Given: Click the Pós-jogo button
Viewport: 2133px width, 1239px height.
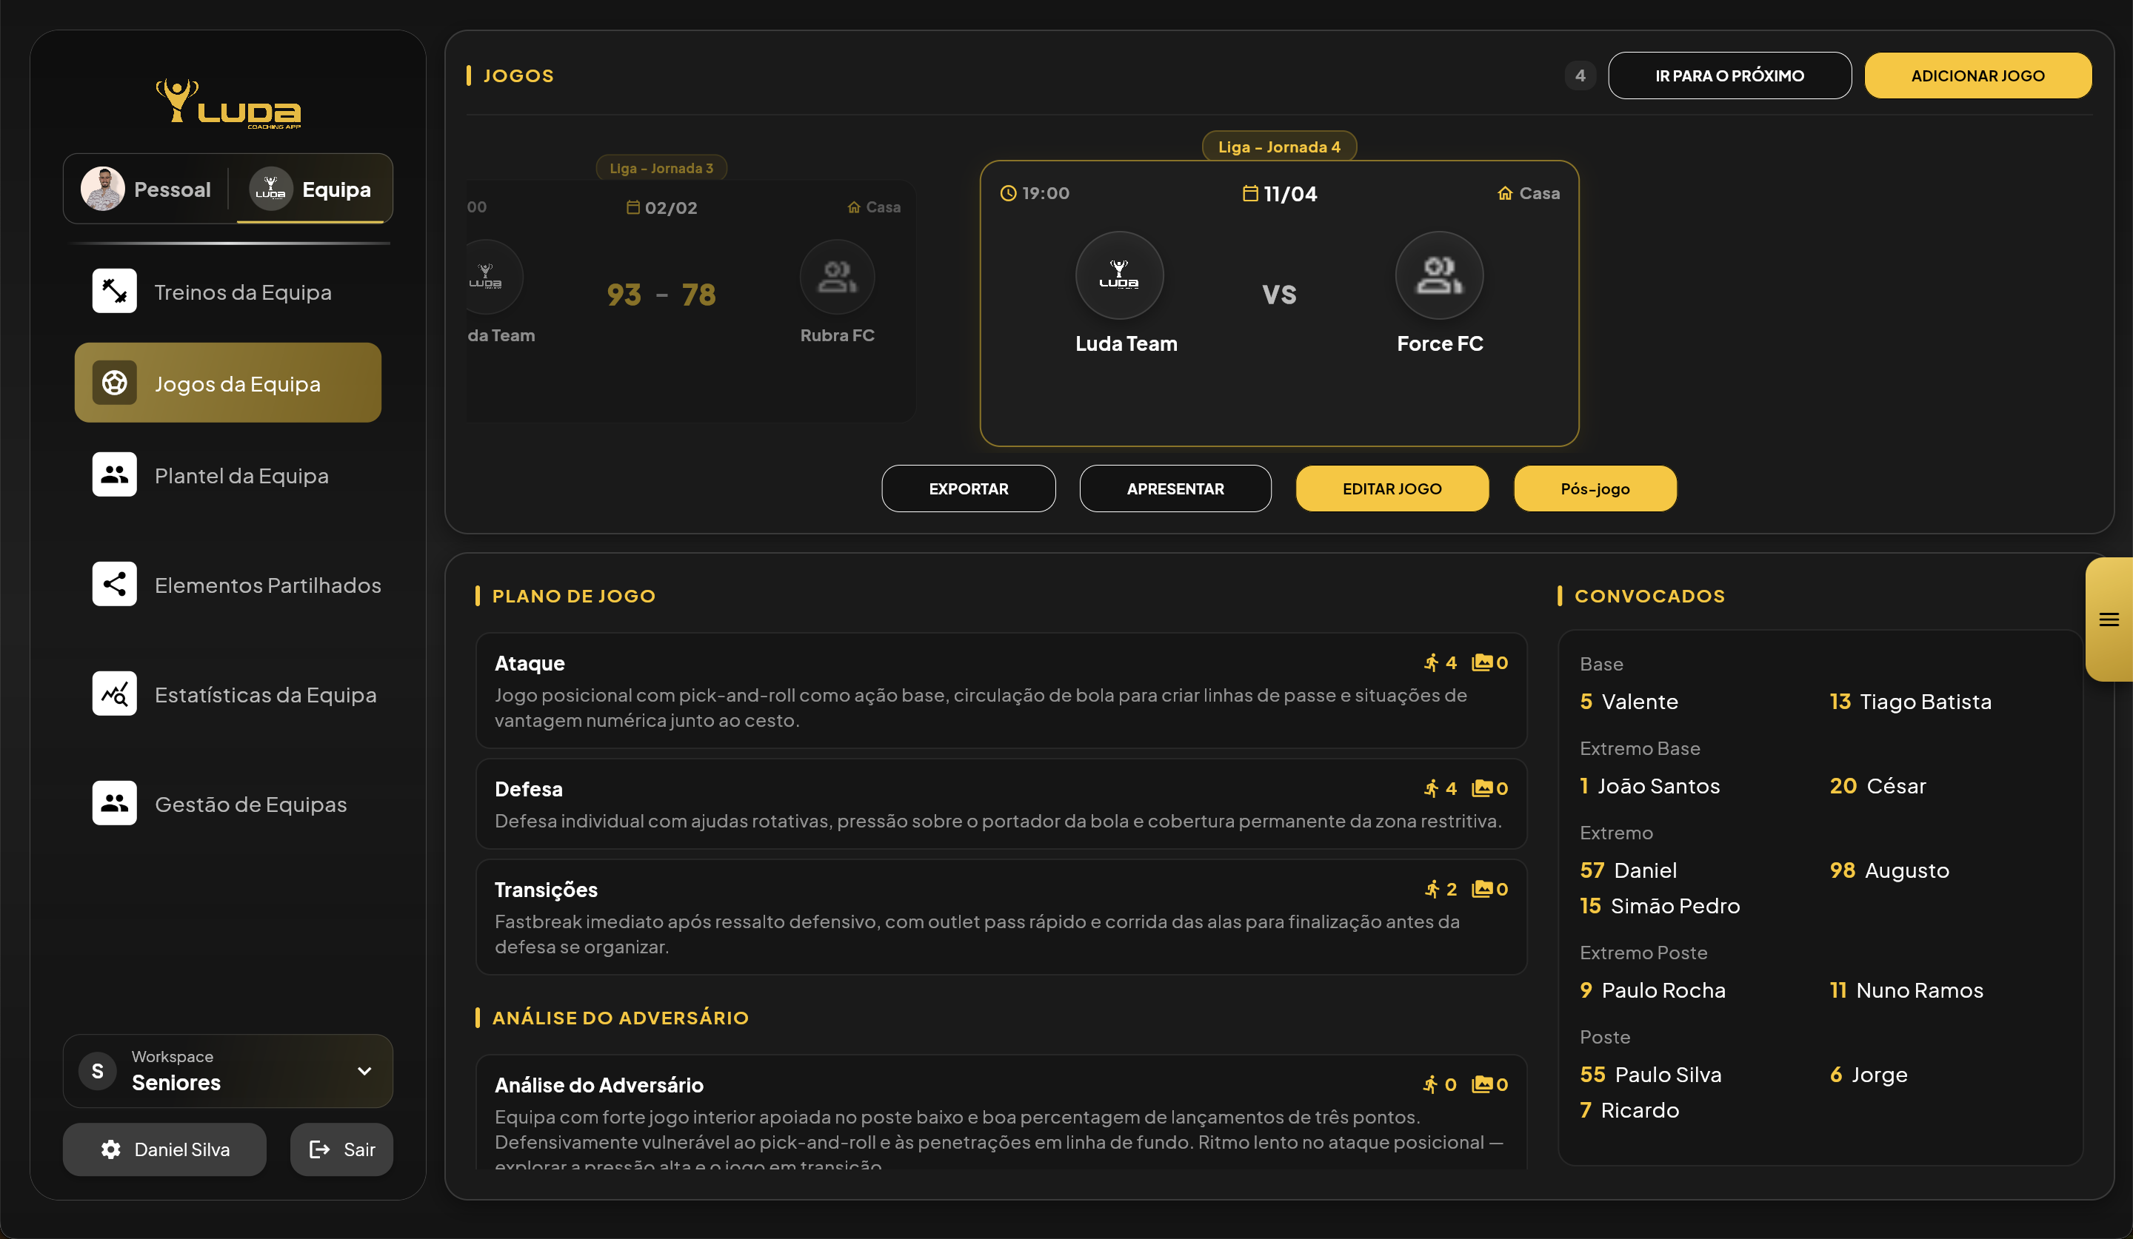Looking at the screenshot, I should pyautogui.click(x=1595, y=488).
